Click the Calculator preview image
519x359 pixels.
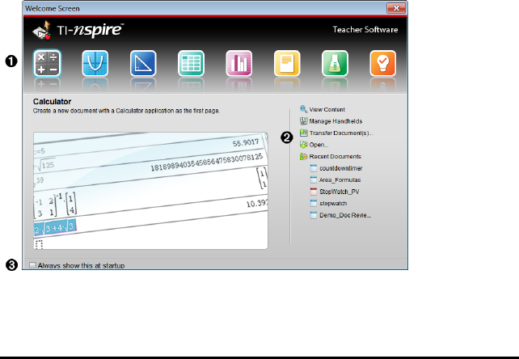tap(150, 191)
